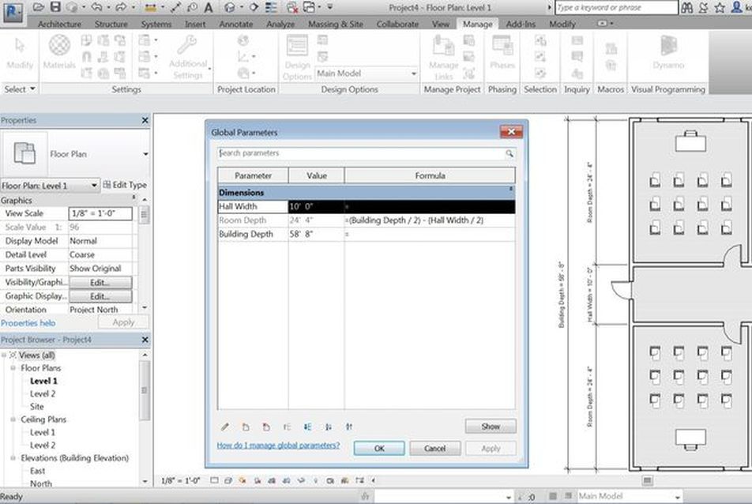The height and width of the screenshot is (504, 752).
Task: Toggle Thin Lines in quick access toolbar
Action: coord(272,7)
